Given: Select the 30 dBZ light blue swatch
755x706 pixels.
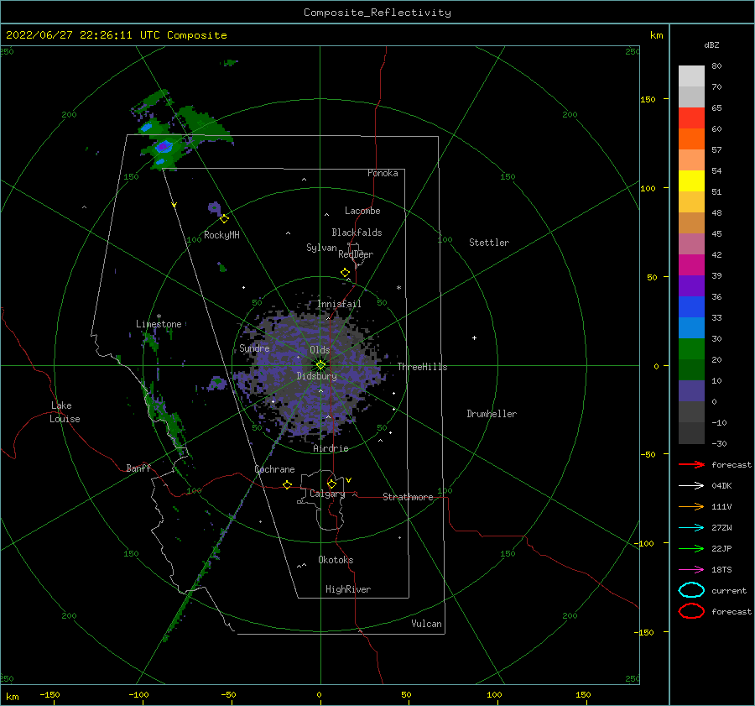Looking at the screenshot, I should coord(691,327).
